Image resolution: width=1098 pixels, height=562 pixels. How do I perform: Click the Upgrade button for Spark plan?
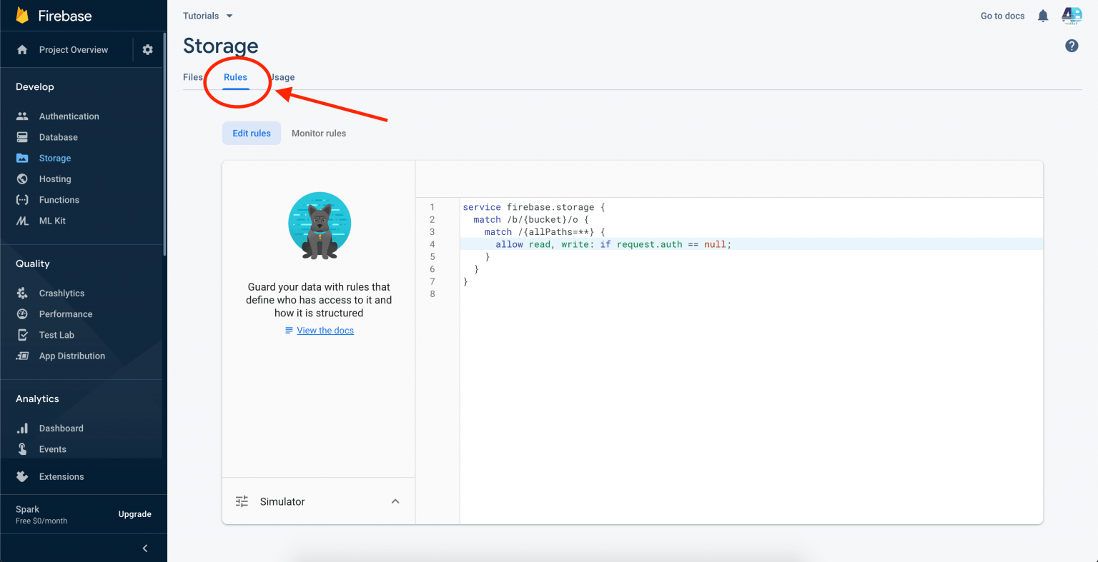coord(134,513)
